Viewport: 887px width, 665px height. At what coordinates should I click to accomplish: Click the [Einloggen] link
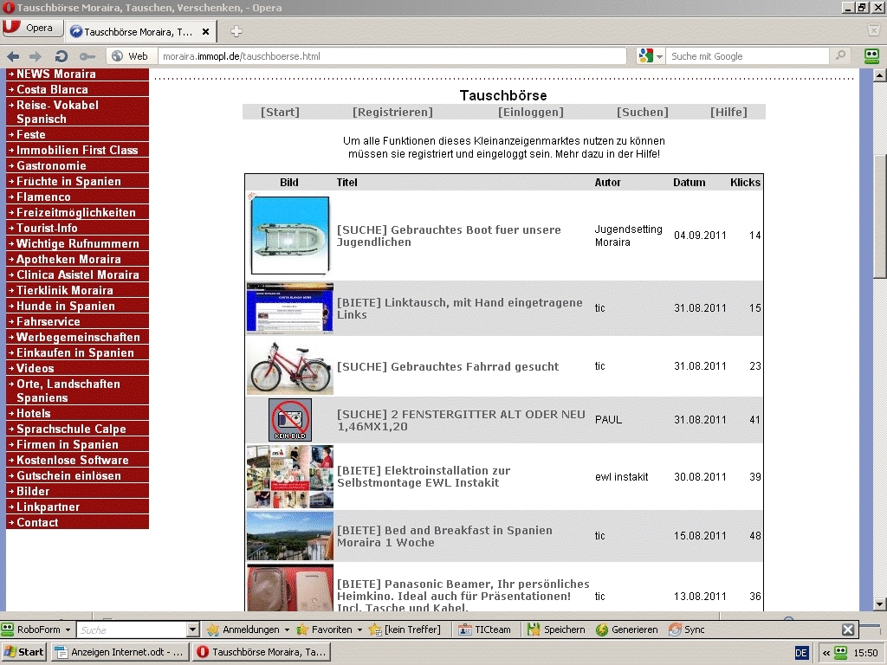[530, 112]
